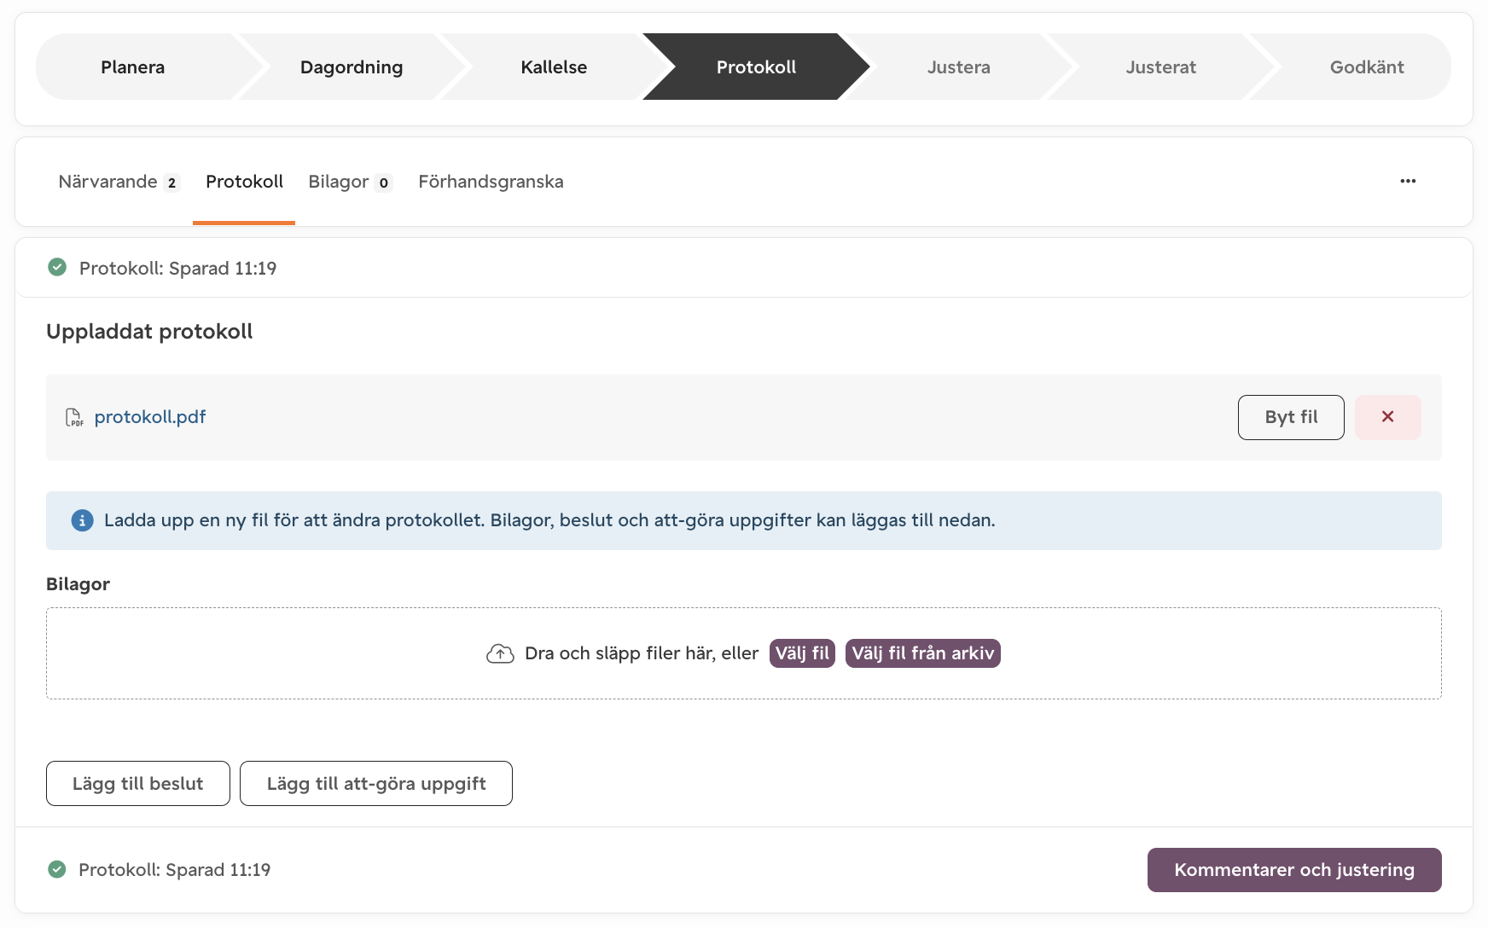Click the bottom 'Protokoll: Sparad 11:19' status text
The image size is (1488, 928).
point(175,869)
